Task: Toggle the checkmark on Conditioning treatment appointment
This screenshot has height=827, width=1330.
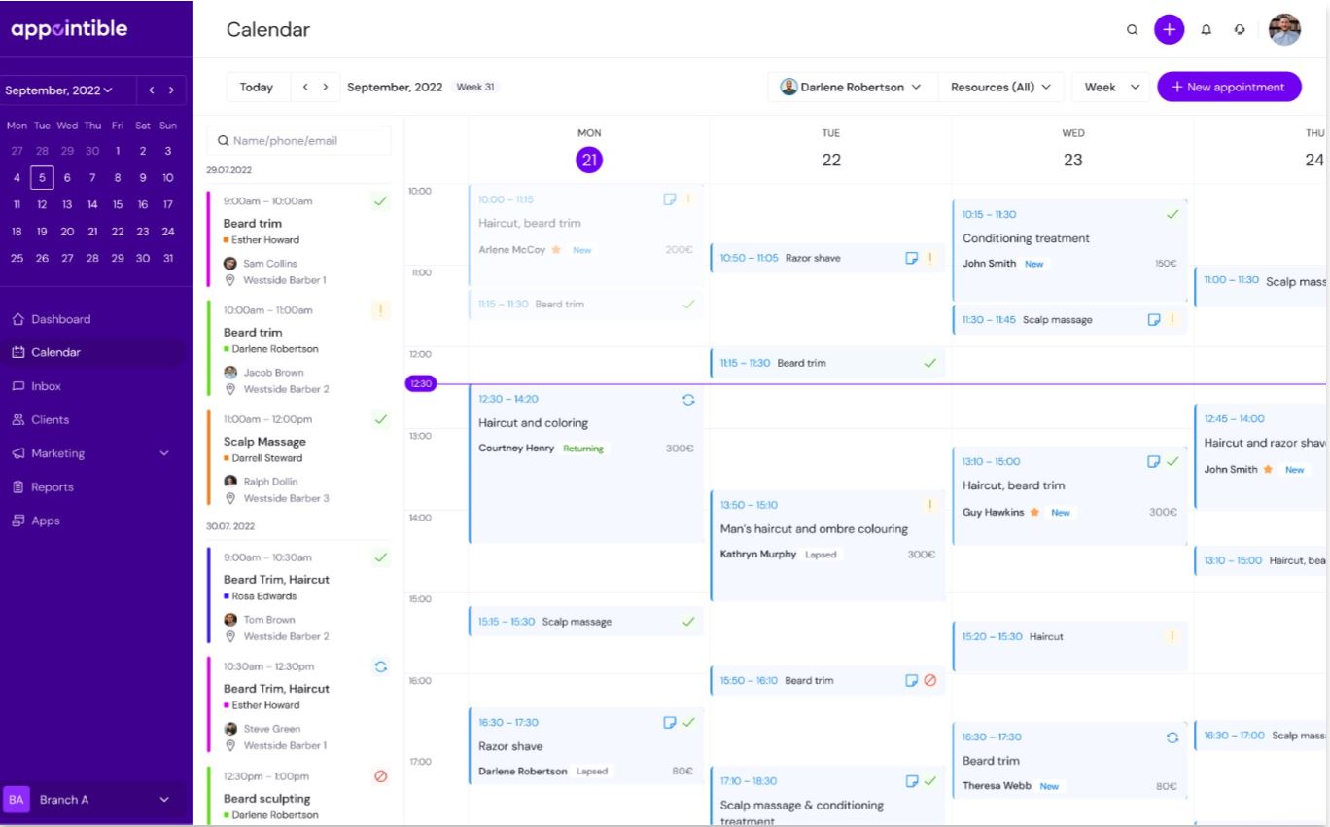Action: [x=1172, y=214]
